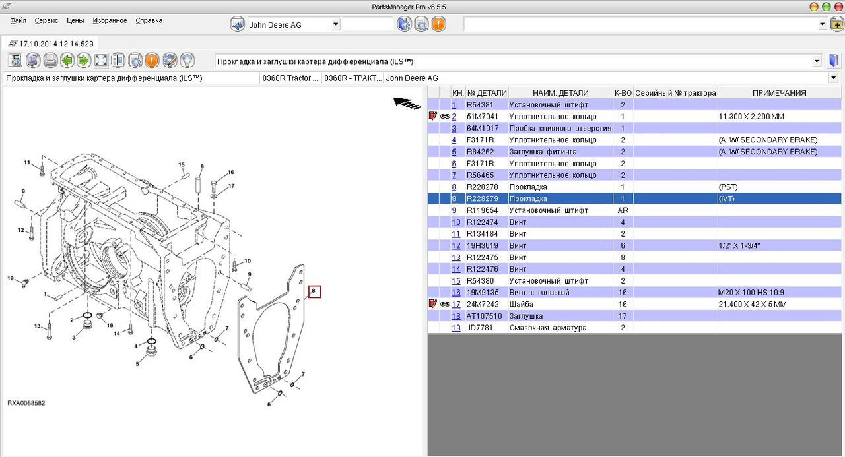
Task: Select the highlighted R228279 Прокладка row
Action: coord(634,198)
